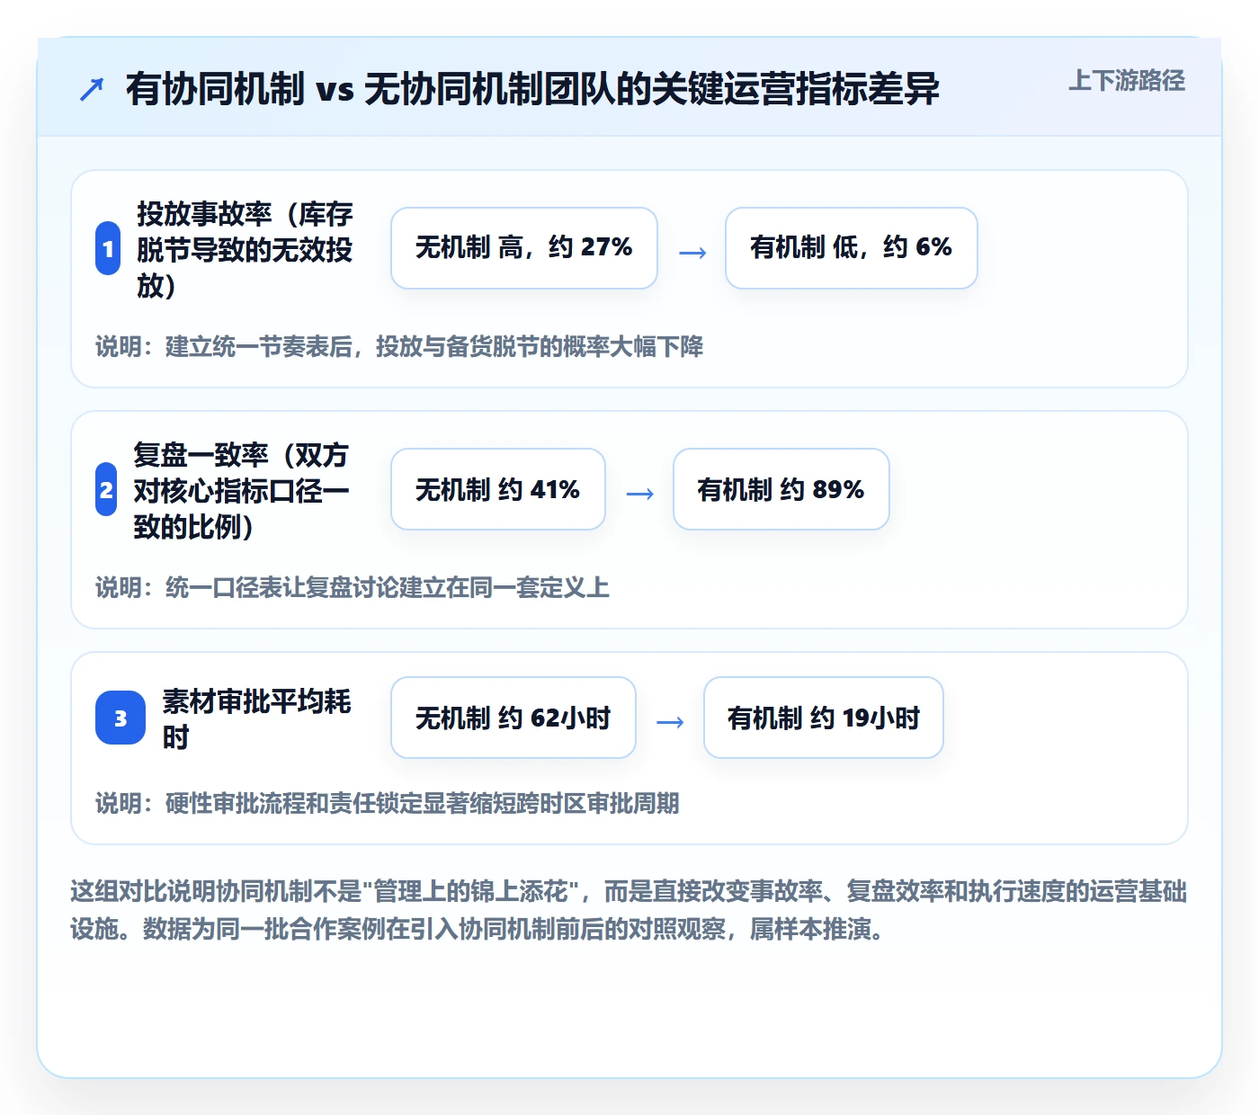Click the 无机制 高，约 27% pill

(x=524, y=248)
